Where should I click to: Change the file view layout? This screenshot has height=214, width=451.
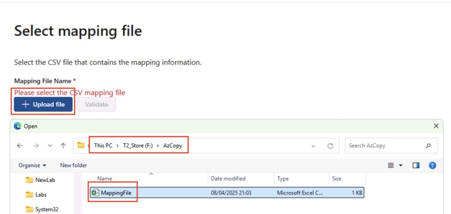[x=395, y=165]
